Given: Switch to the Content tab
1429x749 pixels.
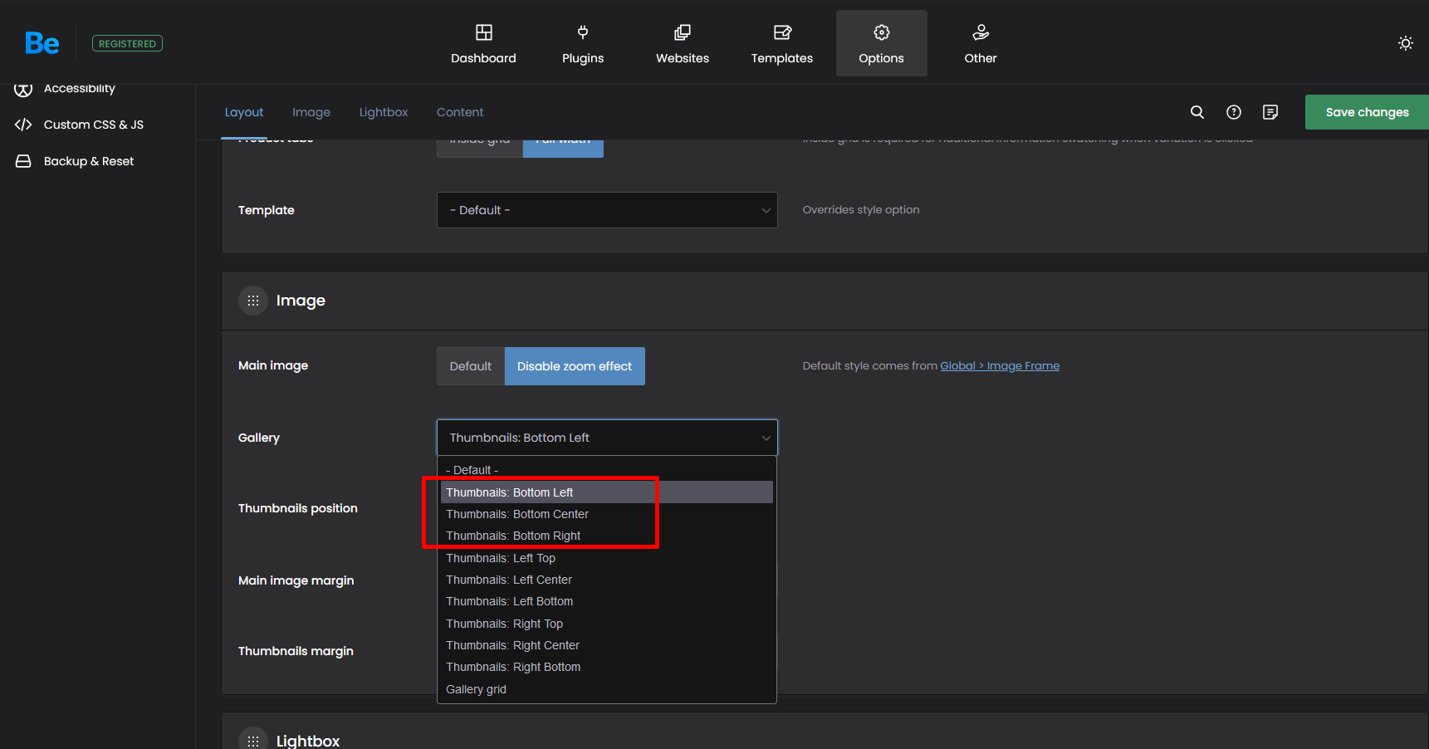Looking at the screenshot, I should [x=460, y=112].
